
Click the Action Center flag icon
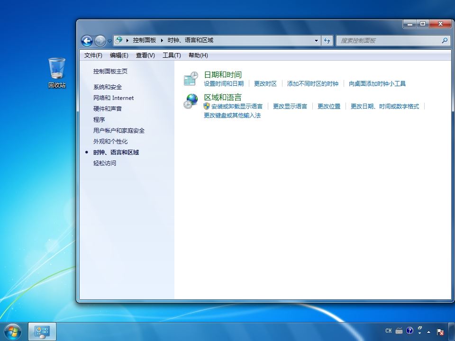440,332
